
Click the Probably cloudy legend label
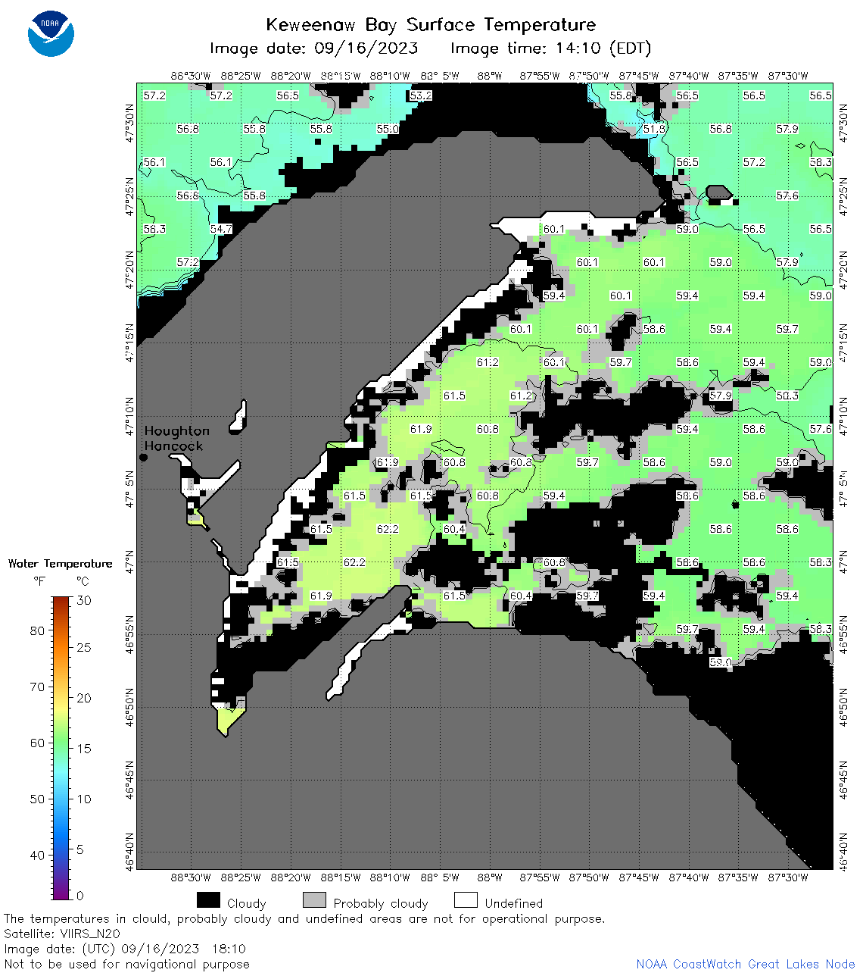point(381,903)
